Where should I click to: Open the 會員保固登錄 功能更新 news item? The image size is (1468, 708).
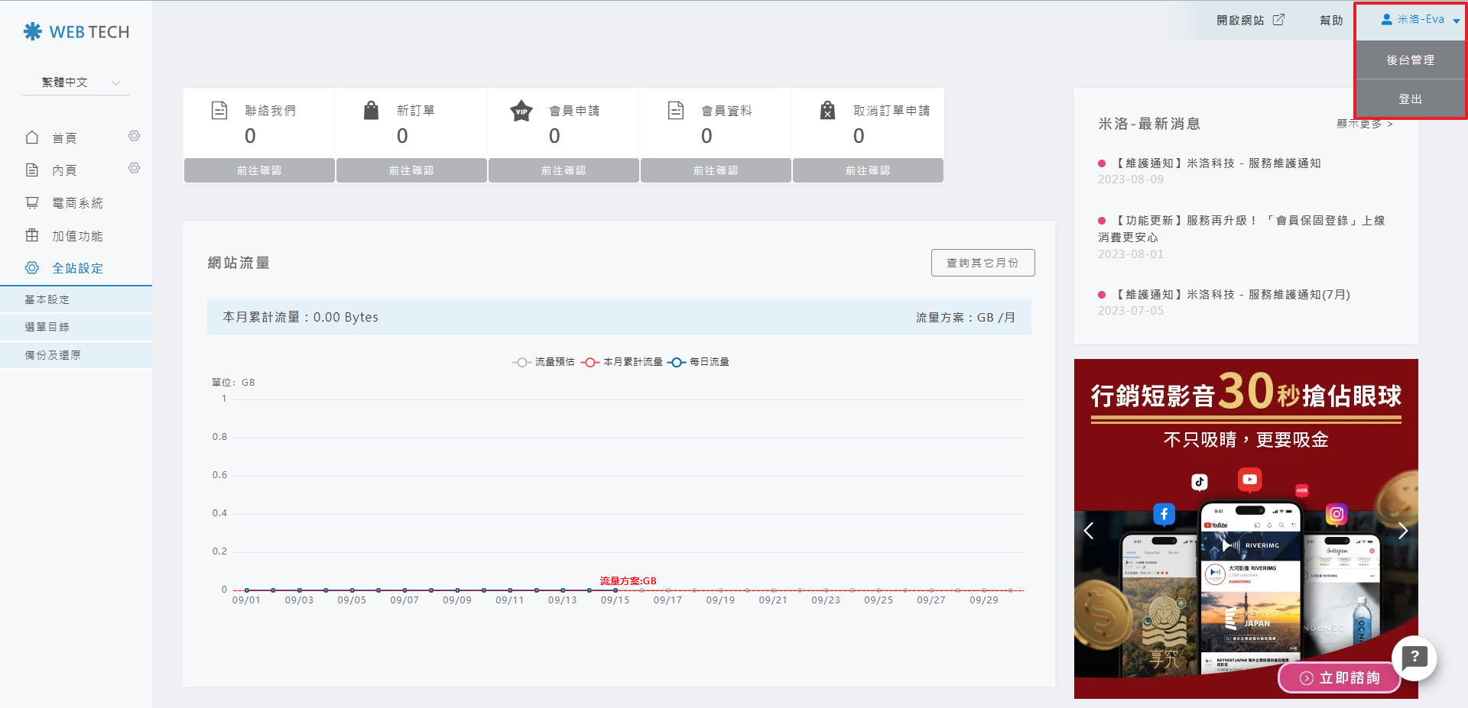1248,221
